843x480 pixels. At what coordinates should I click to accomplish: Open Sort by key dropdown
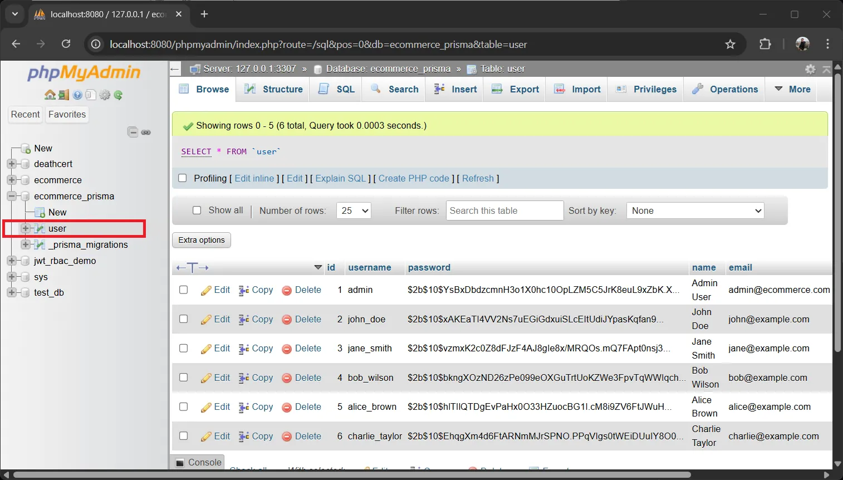click(695, 210)
